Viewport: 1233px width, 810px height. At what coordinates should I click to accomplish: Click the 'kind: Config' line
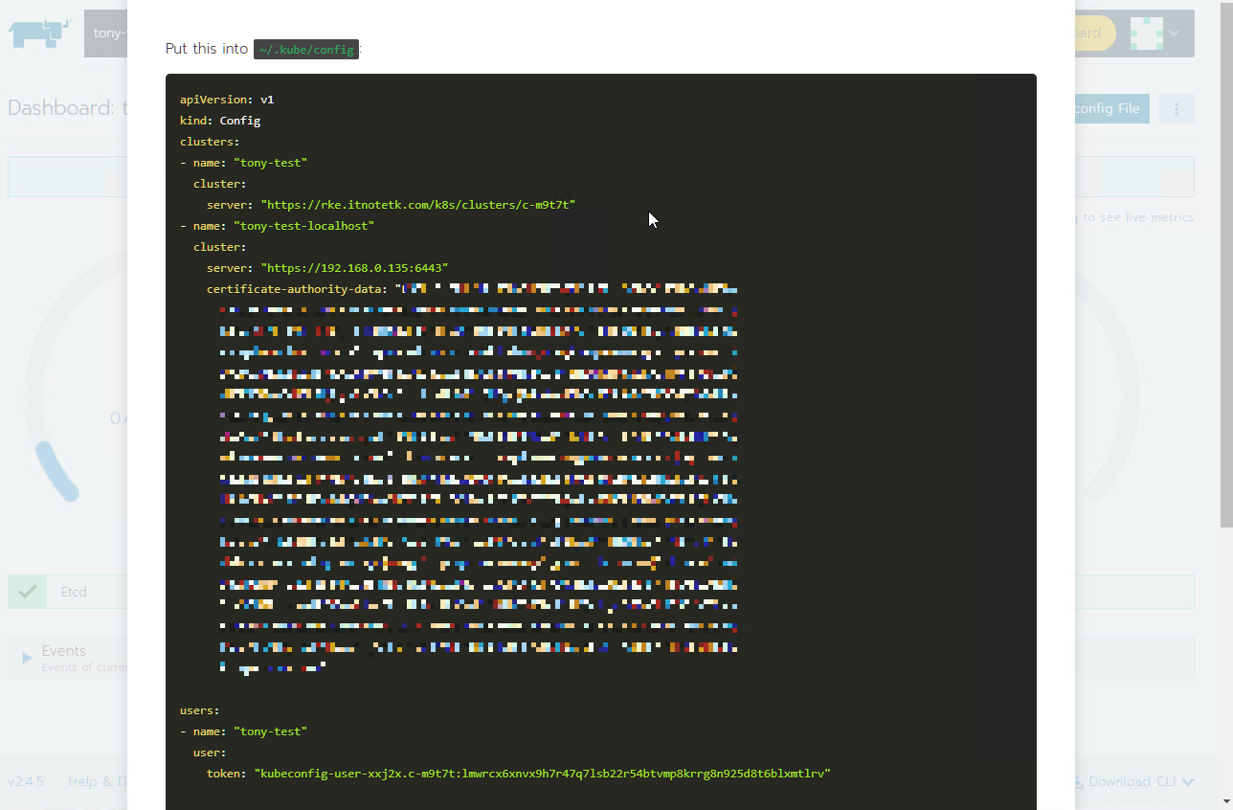(220, 121)
